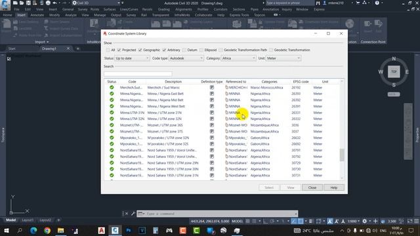The width and height of the screenshot is (420, 236).
Task: Click the new drawing tab plus icon
Action: (78, 49)
